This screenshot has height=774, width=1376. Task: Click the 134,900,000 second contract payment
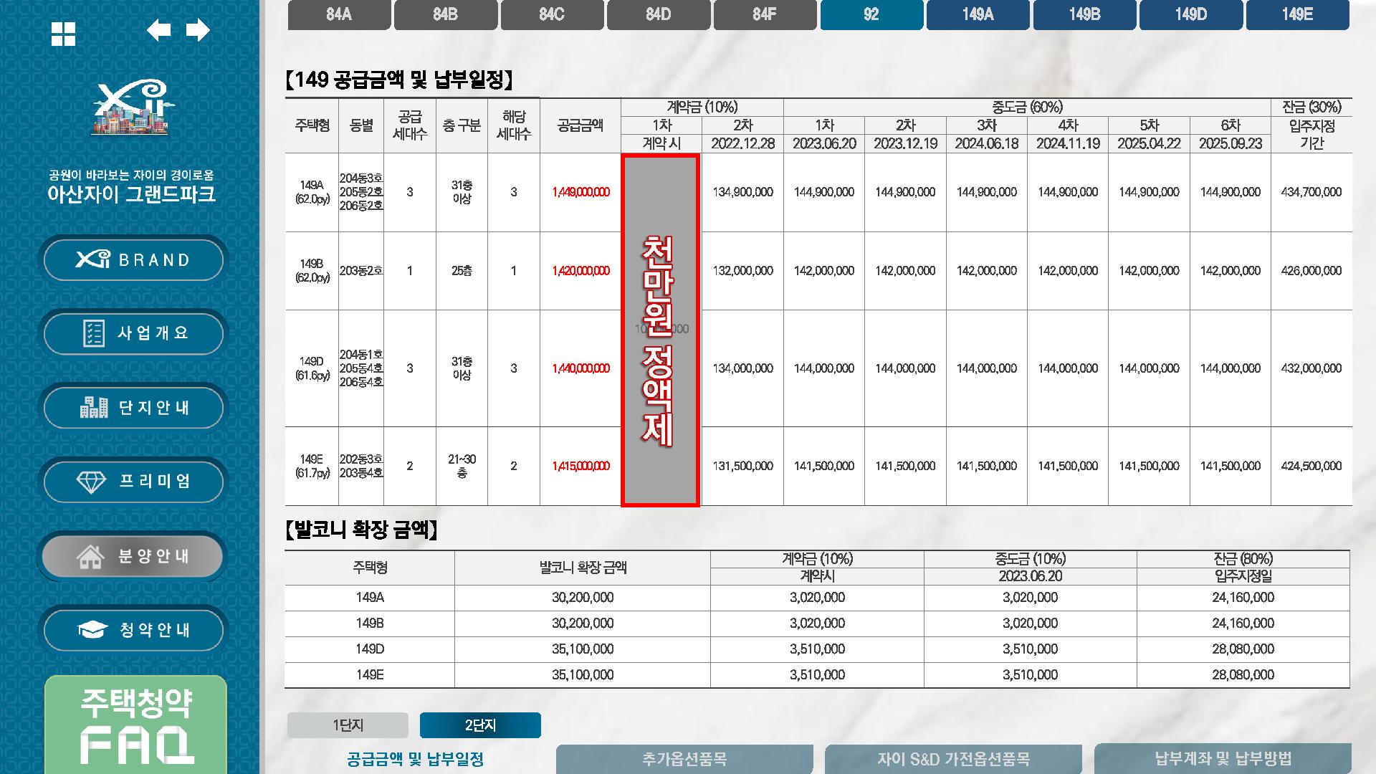coord(742,192)
